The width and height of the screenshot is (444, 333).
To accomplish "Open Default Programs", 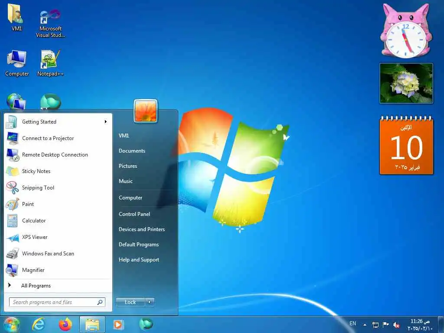I will point(138,245).
